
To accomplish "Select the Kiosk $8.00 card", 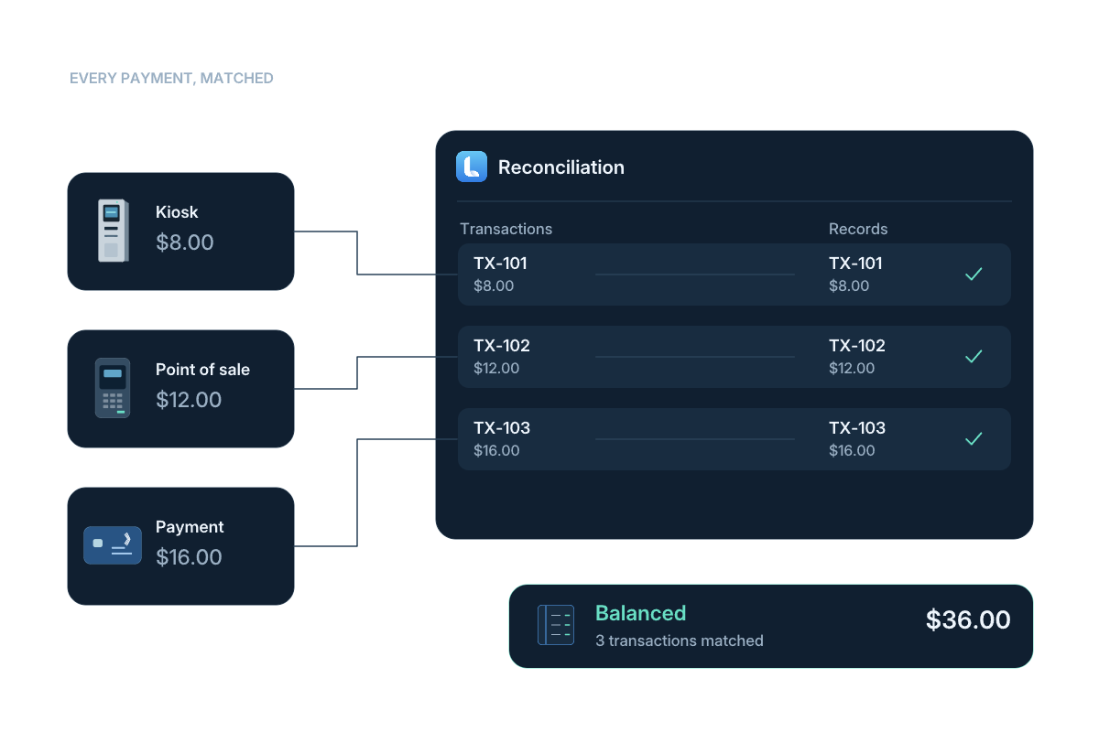I will [x=180, y=231].
